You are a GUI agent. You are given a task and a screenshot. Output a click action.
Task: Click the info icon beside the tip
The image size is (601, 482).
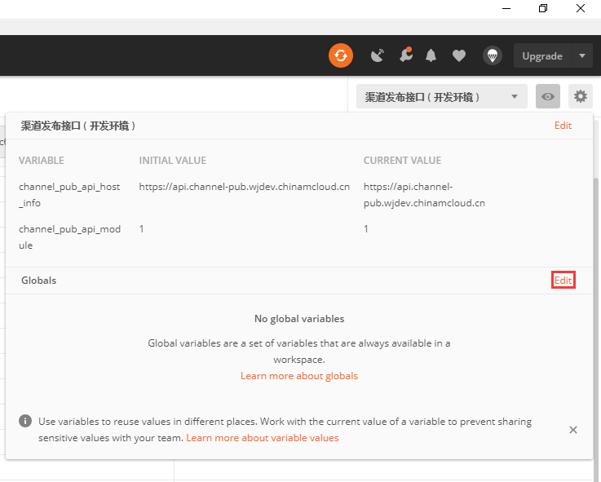[x=25, y=421]
